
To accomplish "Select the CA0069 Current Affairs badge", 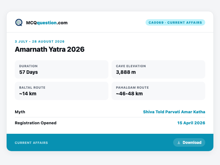I will tap(175, 22).
